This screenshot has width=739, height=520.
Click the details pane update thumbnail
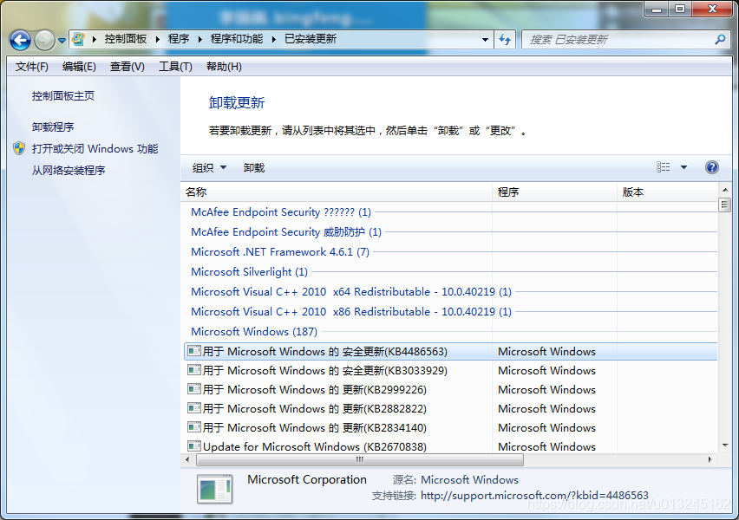click(x=214, y=490)
